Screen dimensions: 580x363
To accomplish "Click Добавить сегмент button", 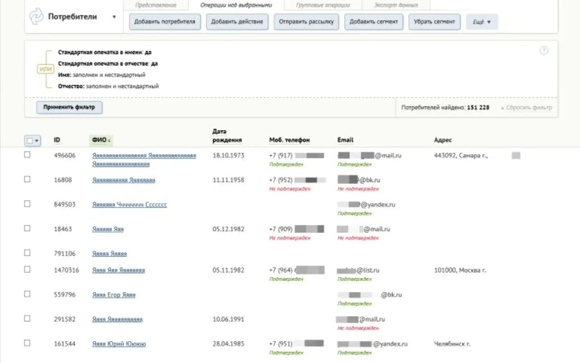I will pos(374,22).
